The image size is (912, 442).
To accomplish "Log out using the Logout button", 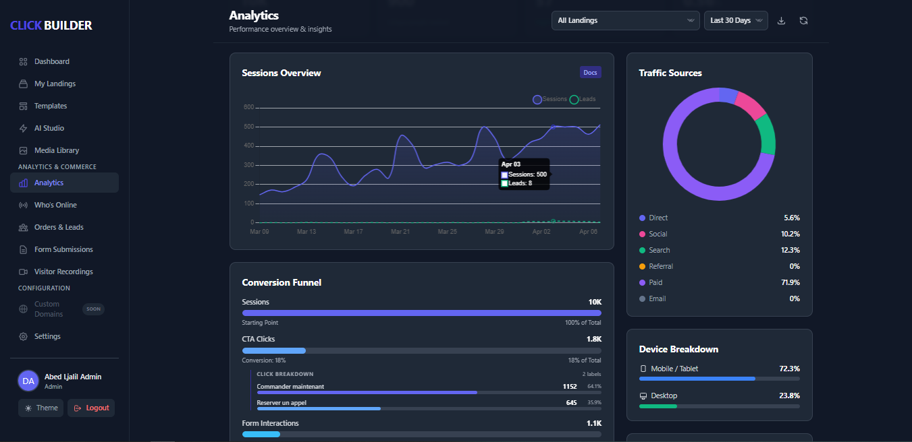I will pyautogui.click(x=90, y=408).
